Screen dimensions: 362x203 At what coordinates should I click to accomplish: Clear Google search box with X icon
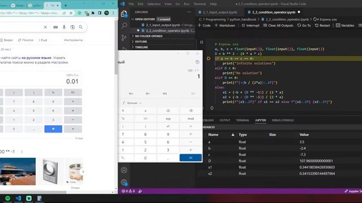tap(45, 27)
